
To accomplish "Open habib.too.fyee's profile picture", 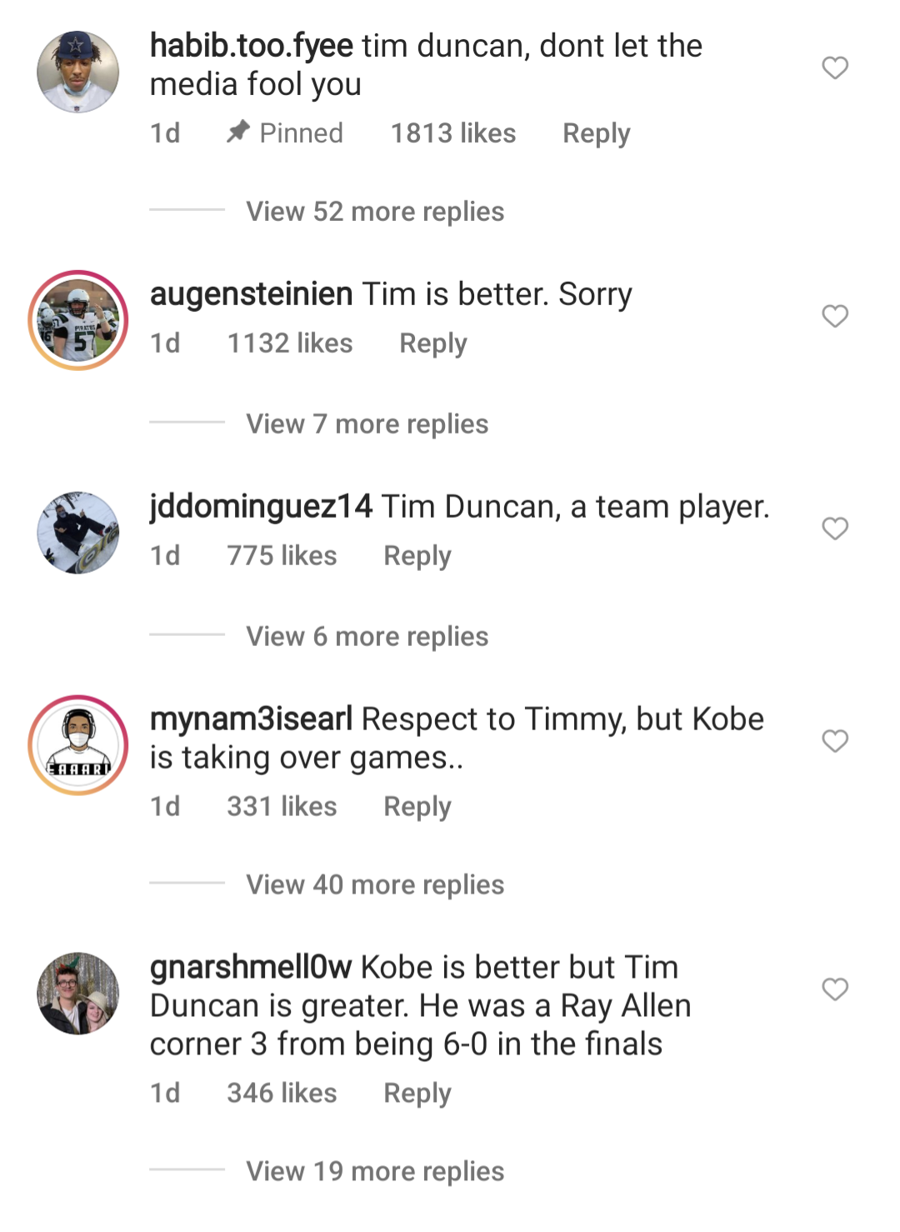I will tap(77, 71).
